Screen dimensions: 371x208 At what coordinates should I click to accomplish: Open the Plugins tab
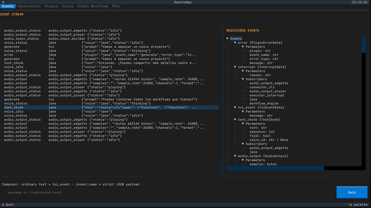point(52,6)
